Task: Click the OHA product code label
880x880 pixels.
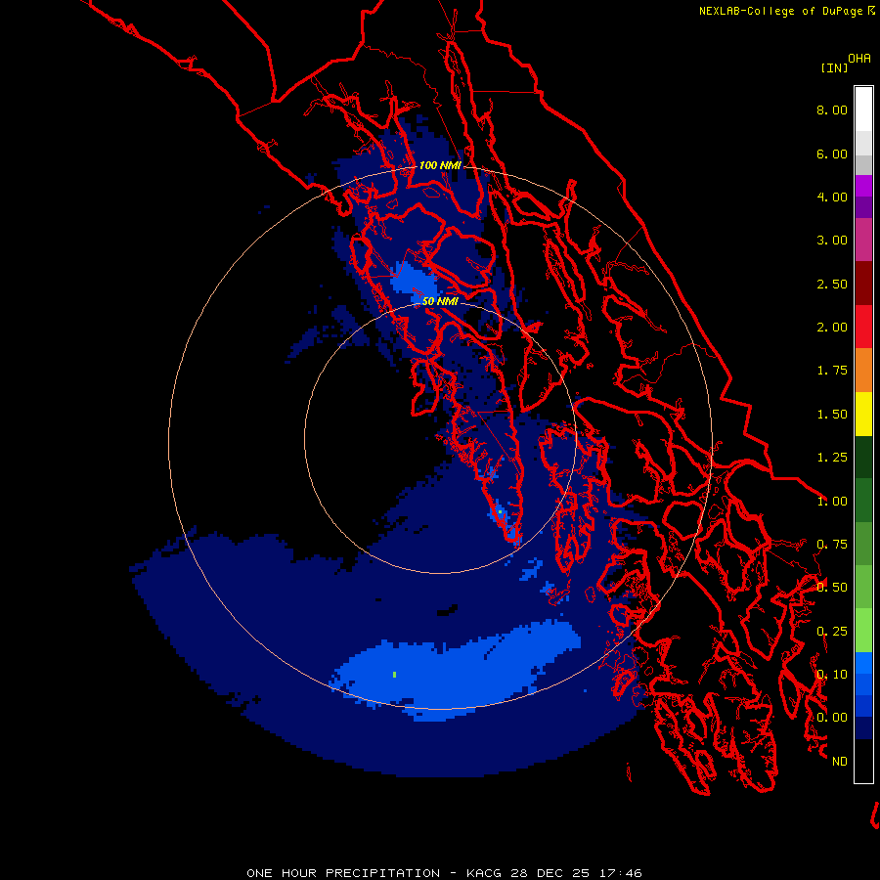Action: click(x=859, y=59)
